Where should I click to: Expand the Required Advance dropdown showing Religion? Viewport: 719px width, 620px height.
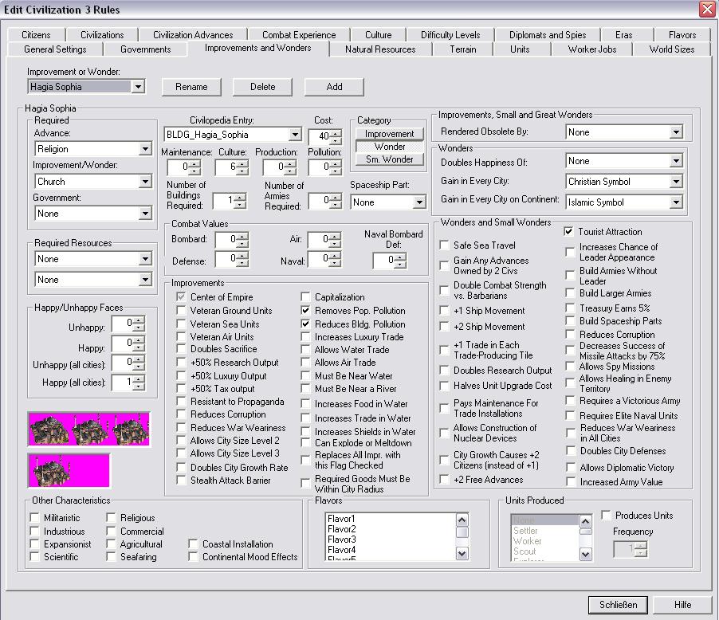click(x=145, y=149)
